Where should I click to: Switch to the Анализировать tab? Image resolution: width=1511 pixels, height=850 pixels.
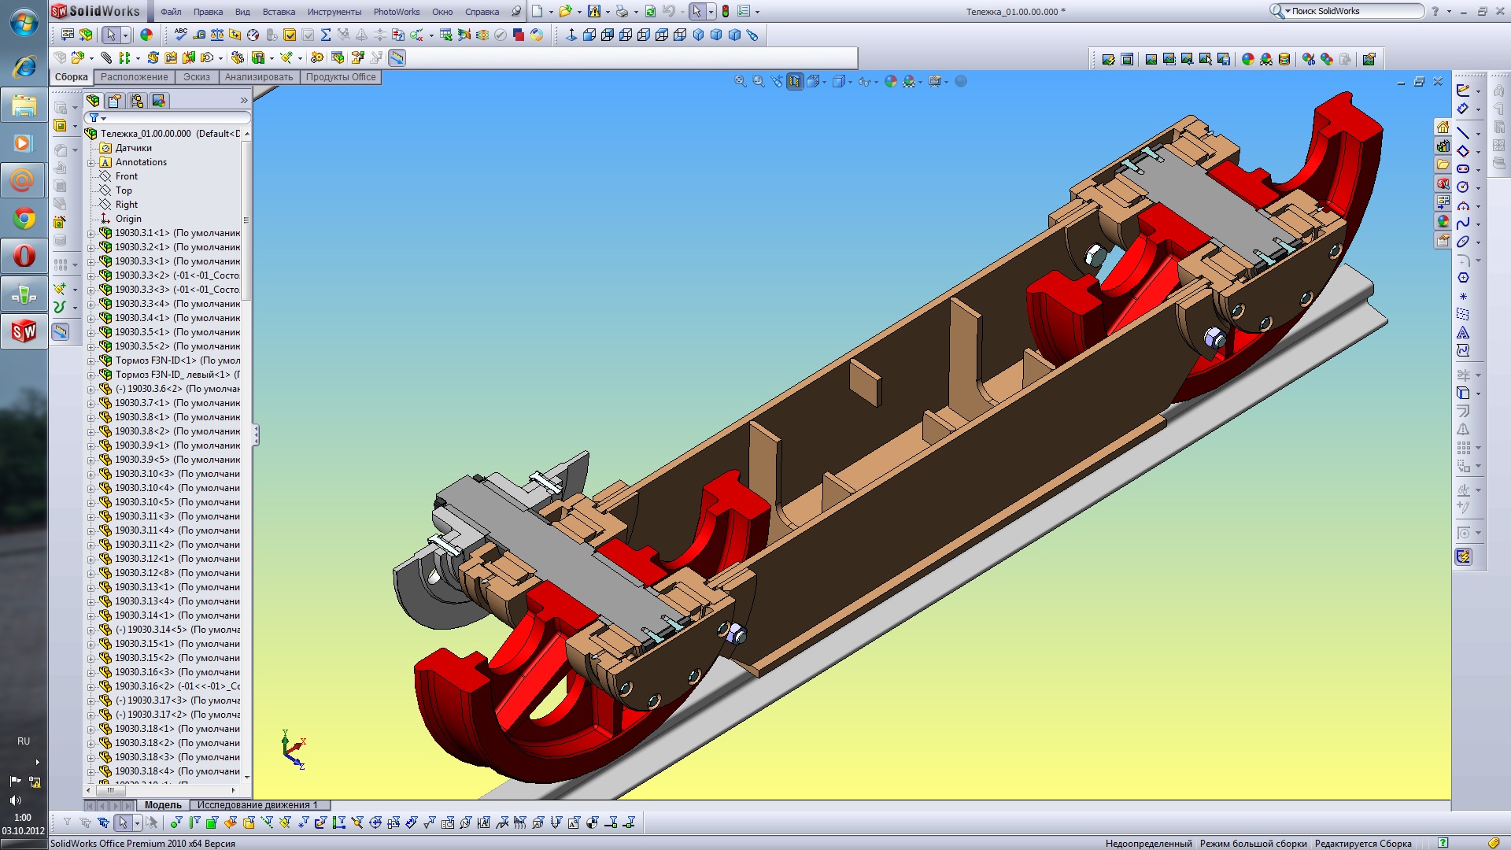coord(259,77)
